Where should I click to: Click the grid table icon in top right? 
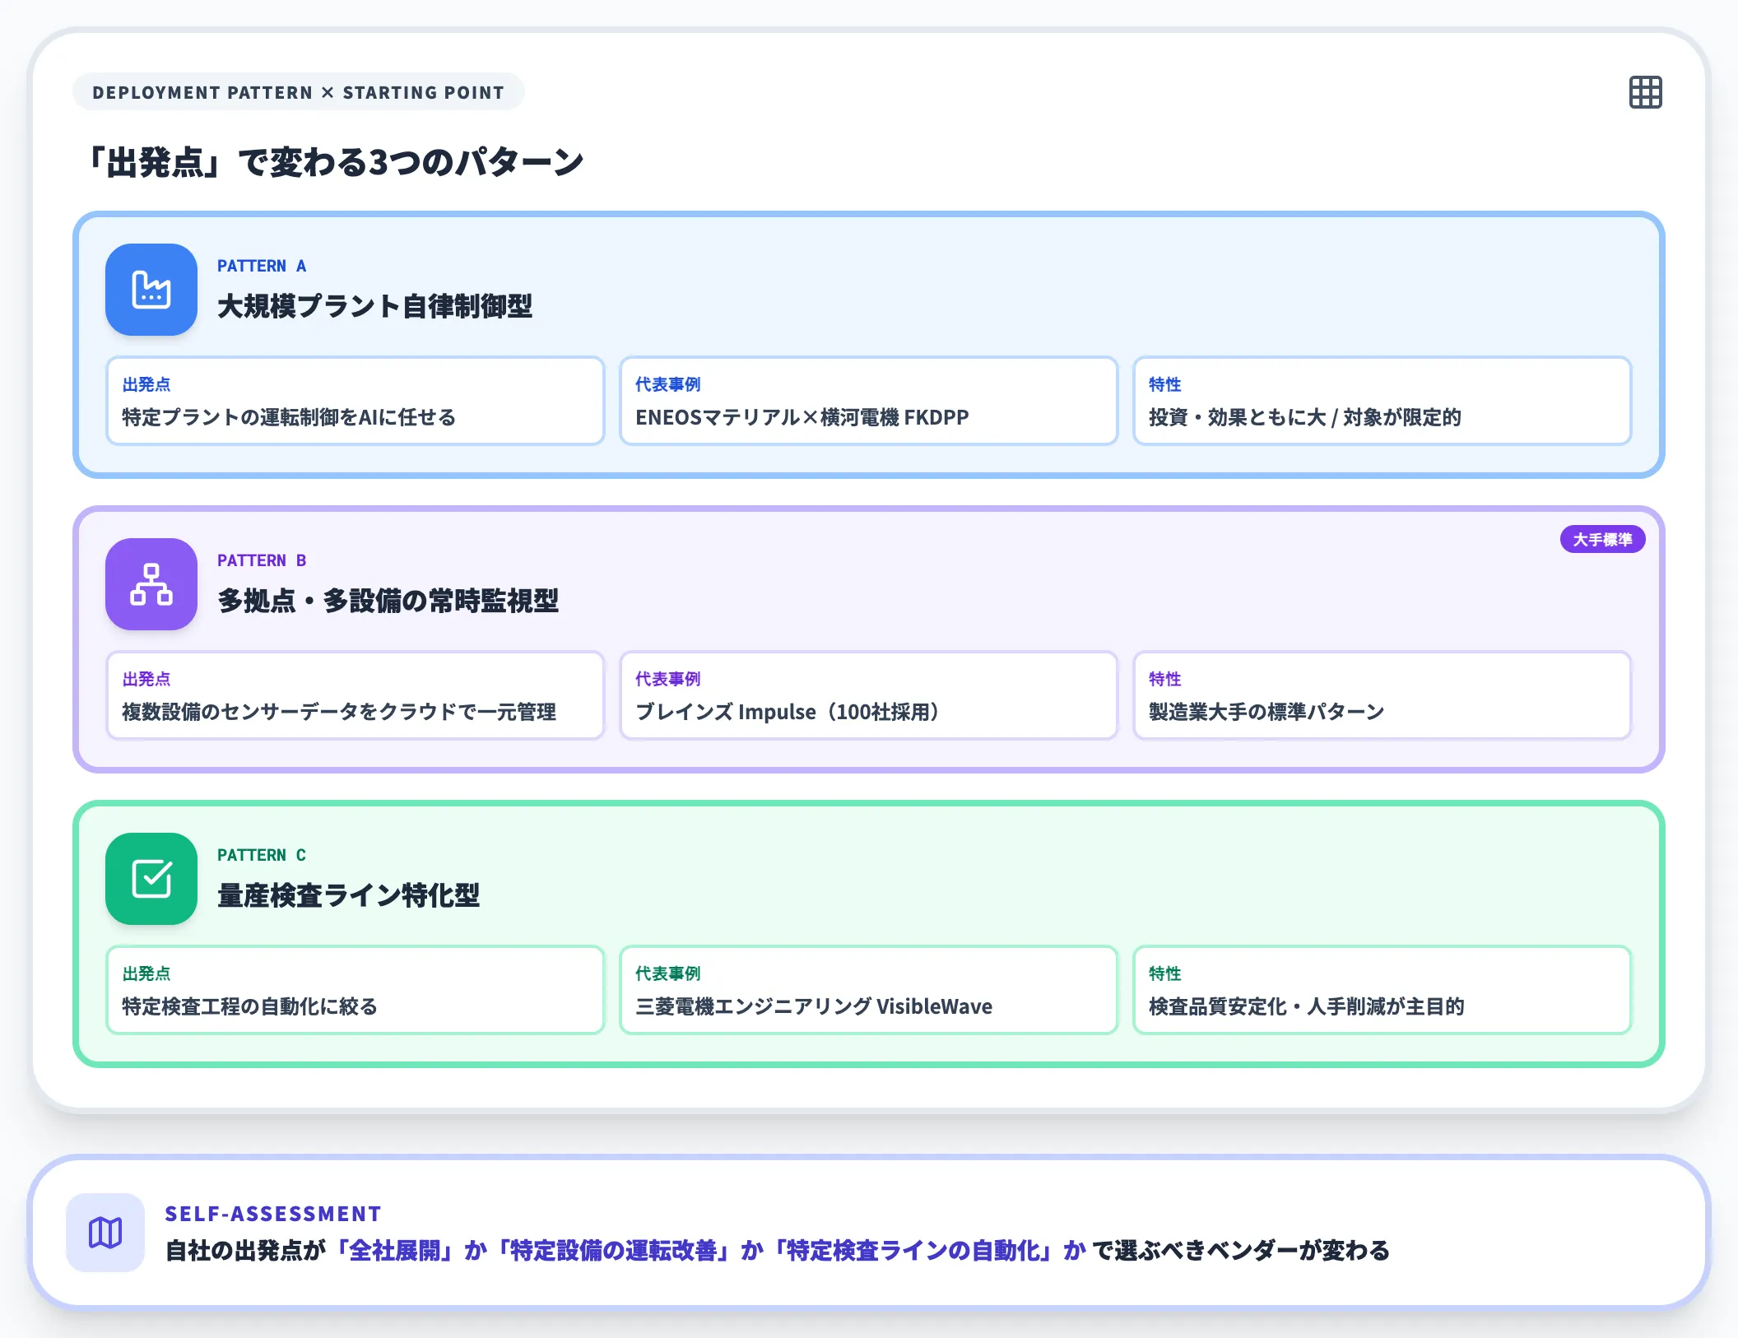(x=1645, y=92)
